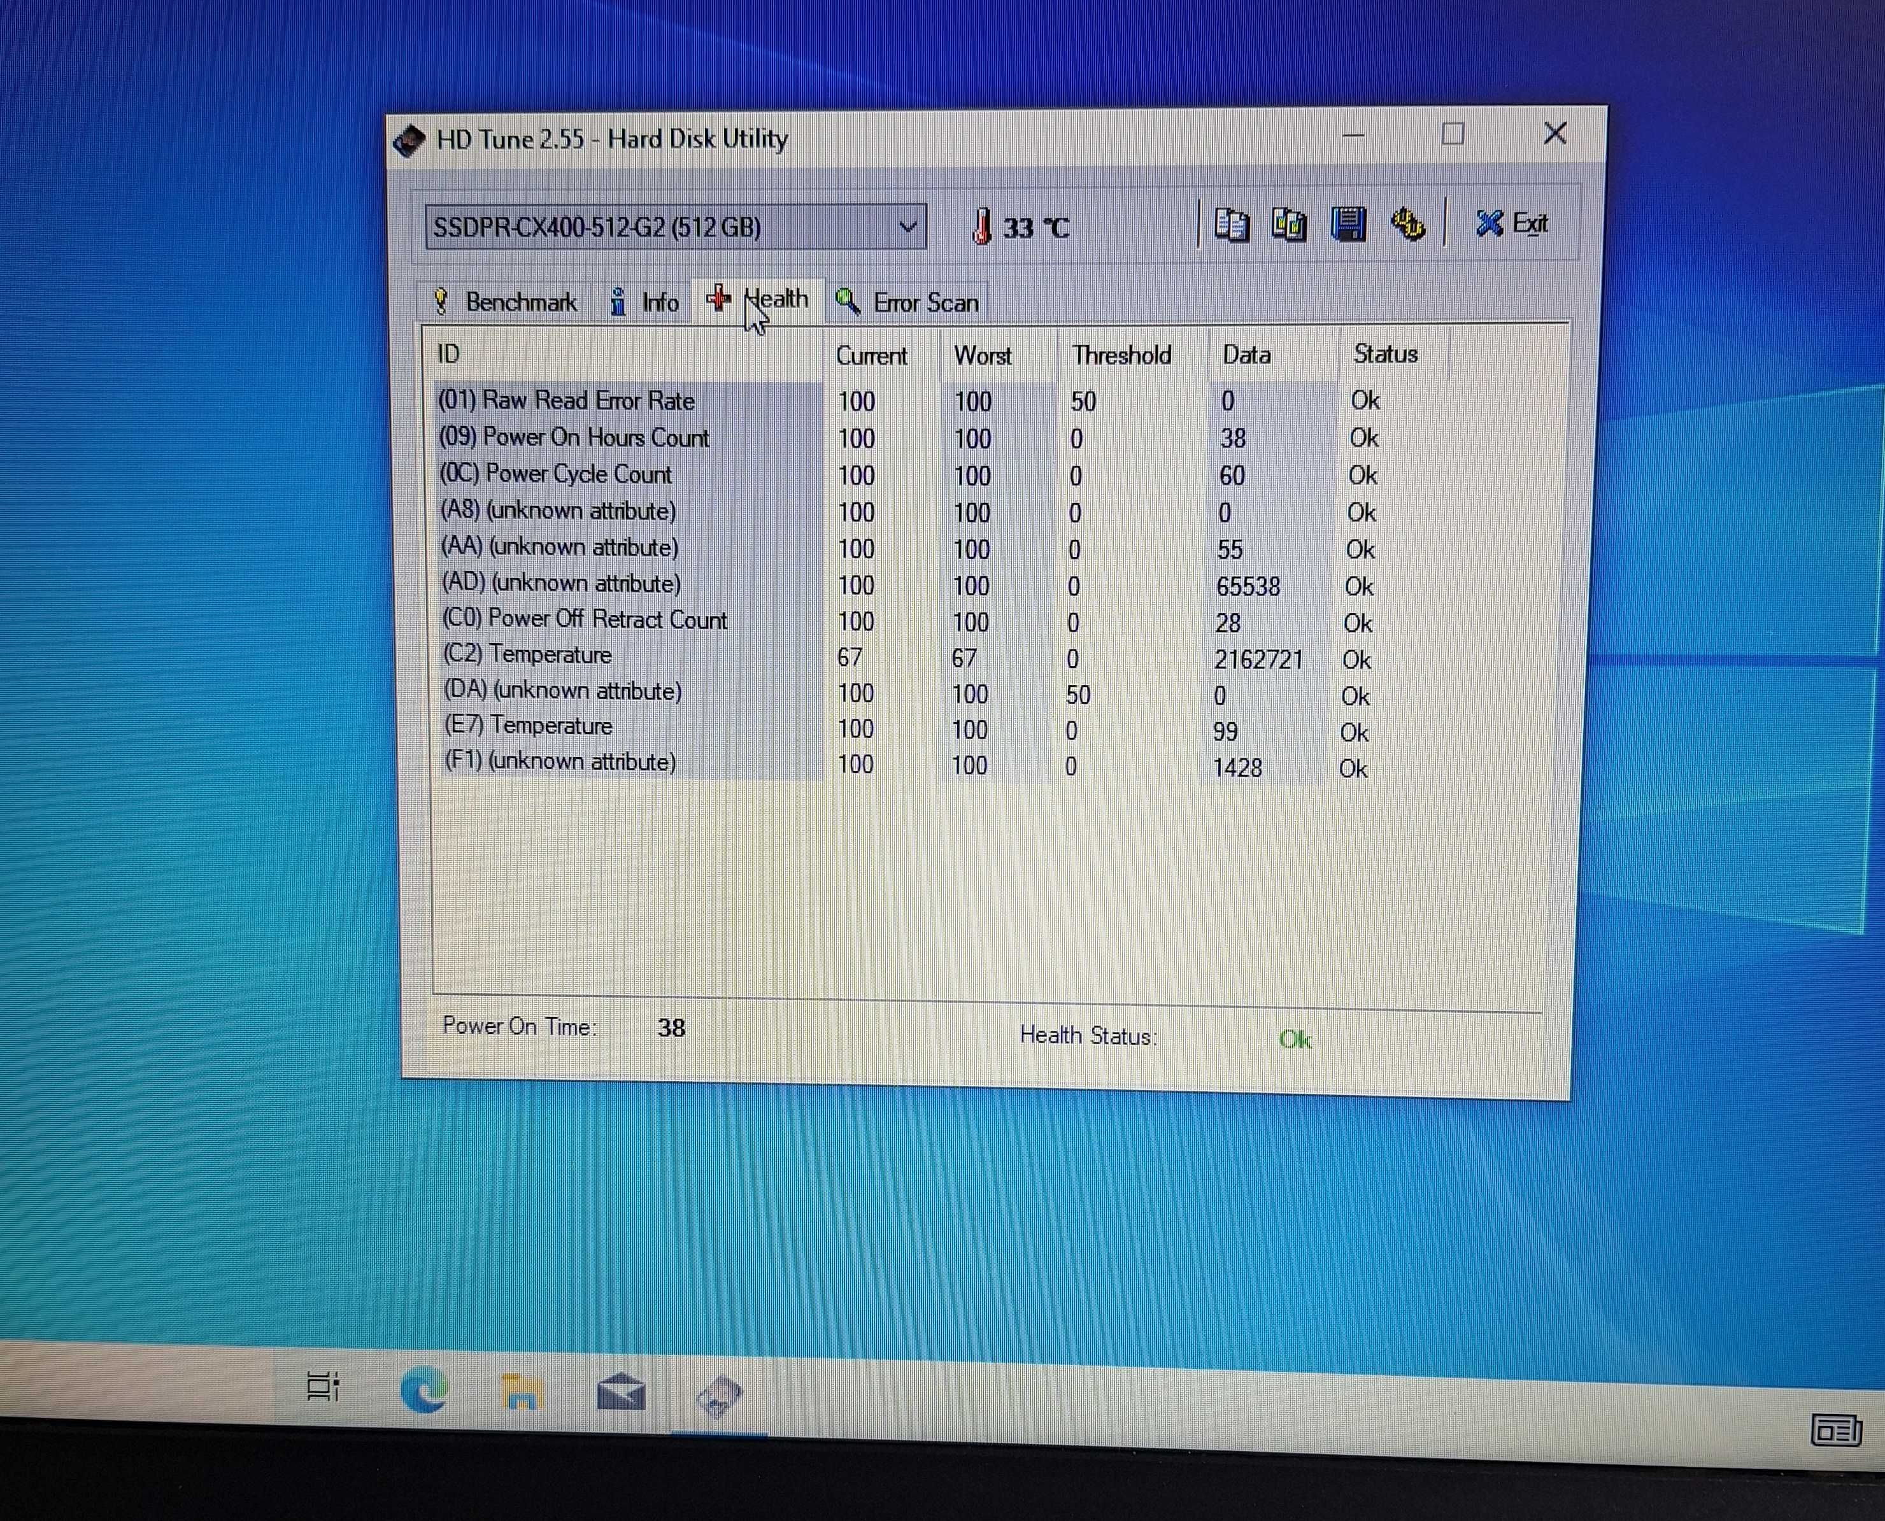Click the thermometer temperature icon
This screenshot has height=1521, width=1885.
point(983,227)
